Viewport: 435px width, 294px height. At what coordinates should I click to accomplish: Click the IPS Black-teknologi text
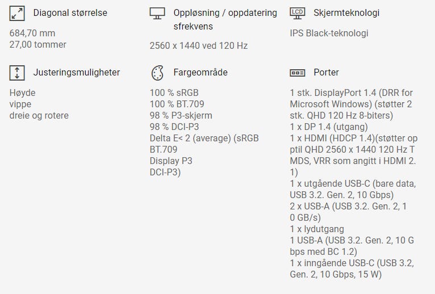[329, 33]
